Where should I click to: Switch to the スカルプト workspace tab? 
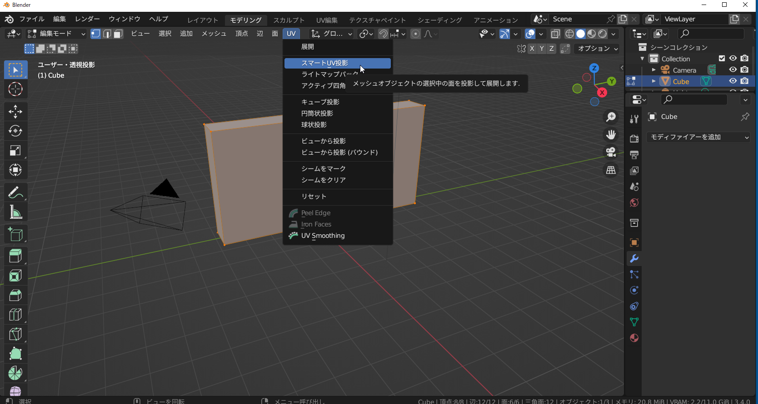(x=289, y=20)
